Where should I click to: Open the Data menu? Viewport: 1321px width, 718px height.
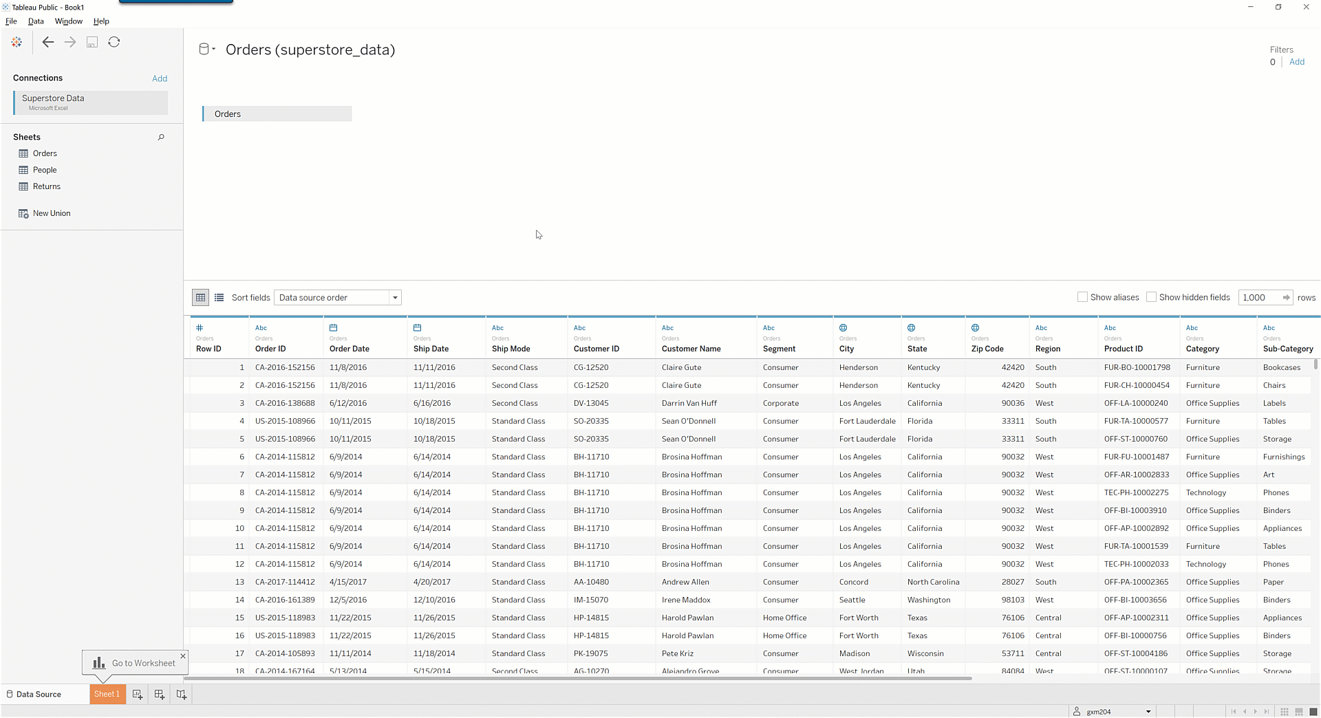pos(36,21)
